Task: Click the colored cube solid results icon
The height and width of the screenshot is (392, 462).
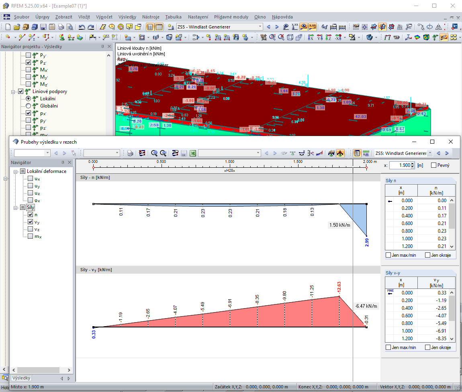Action: coord(426,37)
